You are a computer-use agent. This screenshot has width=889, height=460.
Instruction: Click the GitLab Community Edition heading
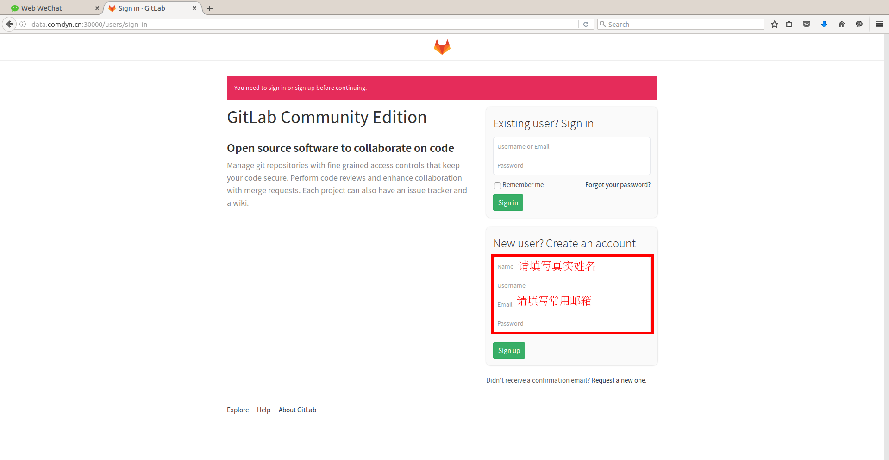point(327,118)
